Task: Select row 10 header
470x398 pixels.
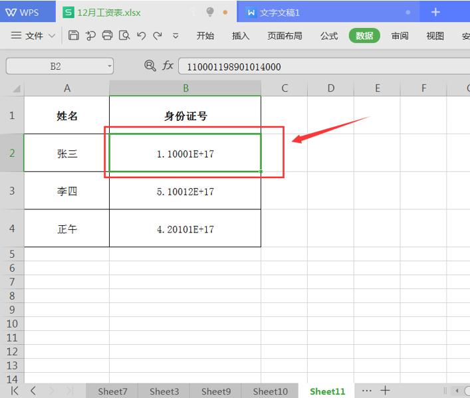Action: pos(12,324)
